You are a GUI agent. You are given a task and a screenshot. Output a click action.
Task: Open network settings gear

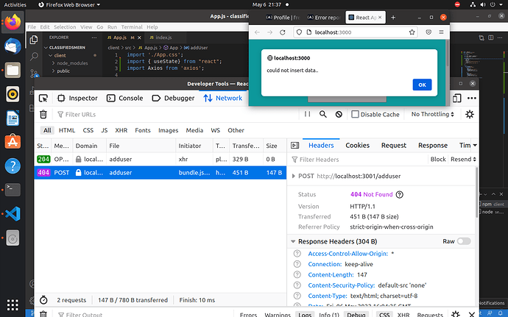click(470, 114)
